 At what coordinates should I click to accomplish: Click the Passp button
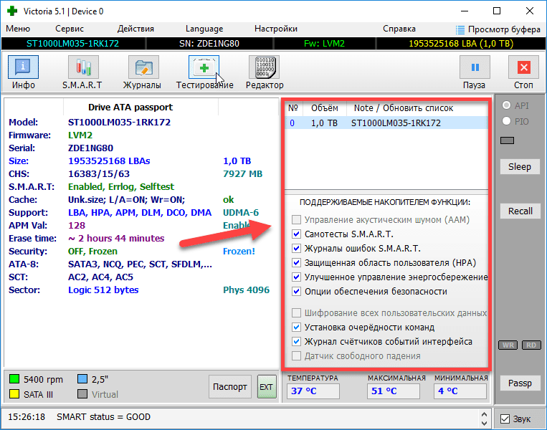coord(520,383)
